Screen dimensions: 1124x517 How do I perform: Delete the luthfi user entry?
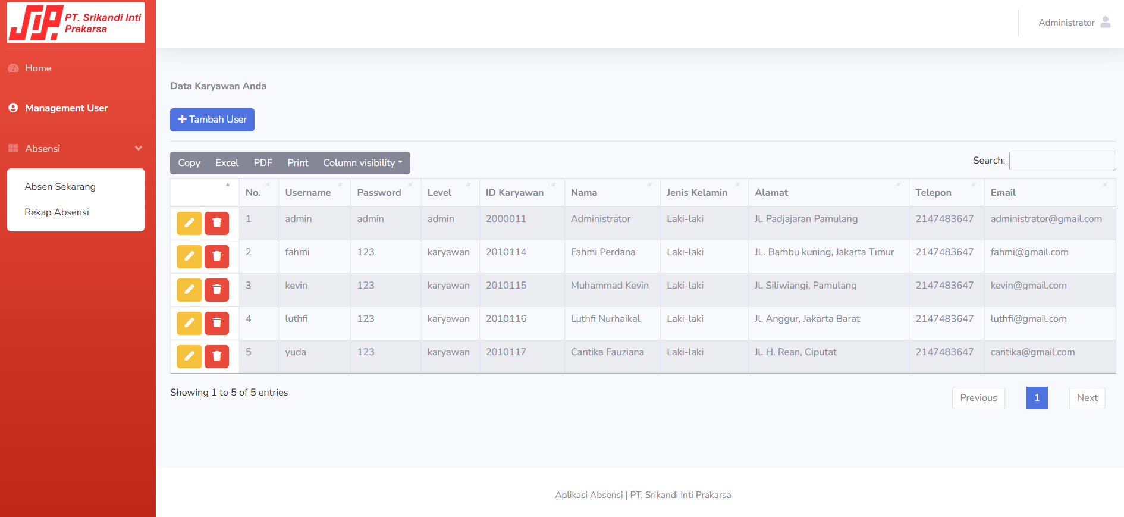click(x=216, y=323)
